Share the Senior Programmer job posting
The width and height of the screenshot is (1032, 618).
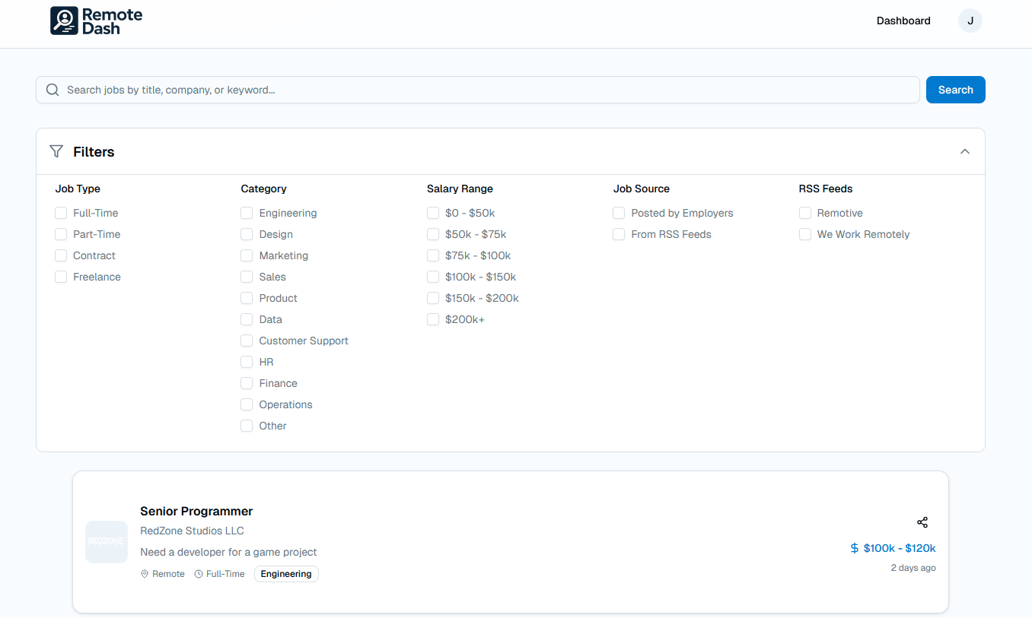[x=922, y=522]
